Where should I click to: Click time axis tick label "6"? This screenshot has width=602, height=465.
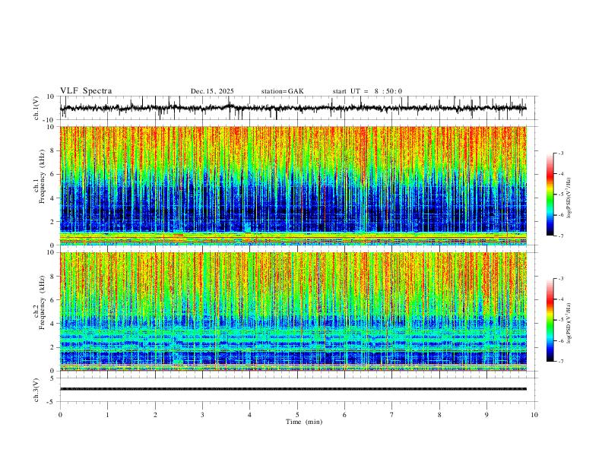[x=344, y=415]
